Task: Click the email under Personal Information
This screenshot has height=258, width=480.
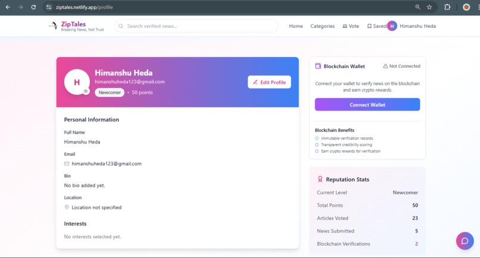Action: tap(107, 163)
